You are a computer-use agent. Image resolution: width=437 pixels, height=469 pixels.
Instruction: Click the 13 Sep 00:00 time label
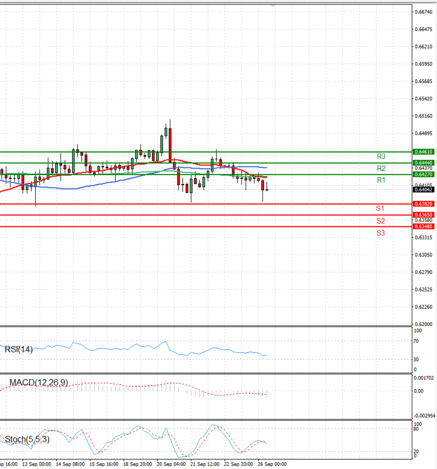click(37, 464)
